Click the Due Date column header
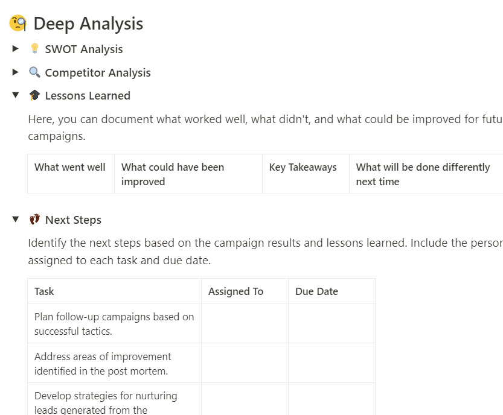This screenshot has height=415, width=503. [x=317, y=291]
